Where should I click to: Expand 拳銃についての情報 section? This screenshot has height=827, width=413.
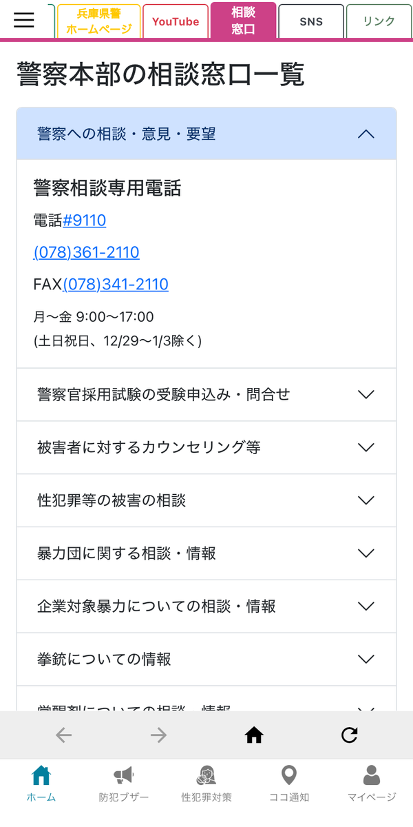click(206, 660)
